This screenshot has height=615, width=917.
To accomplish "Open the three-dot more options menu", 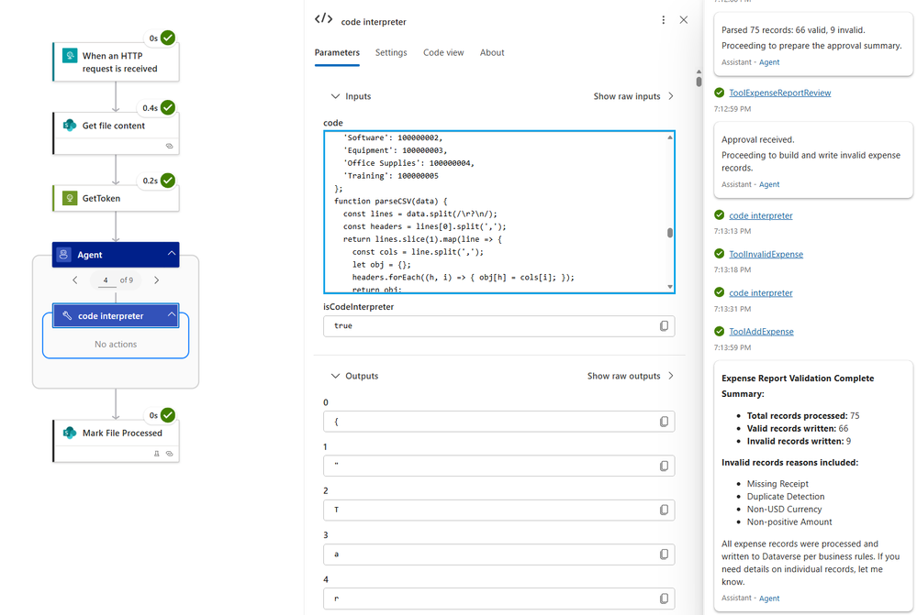I will [x=663, y=20].
